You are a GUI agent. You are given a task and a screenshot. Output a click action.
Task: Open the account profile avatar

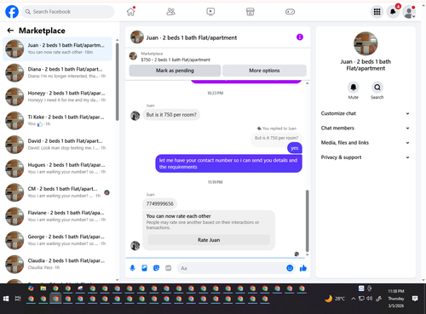click(x=409, y=12)
